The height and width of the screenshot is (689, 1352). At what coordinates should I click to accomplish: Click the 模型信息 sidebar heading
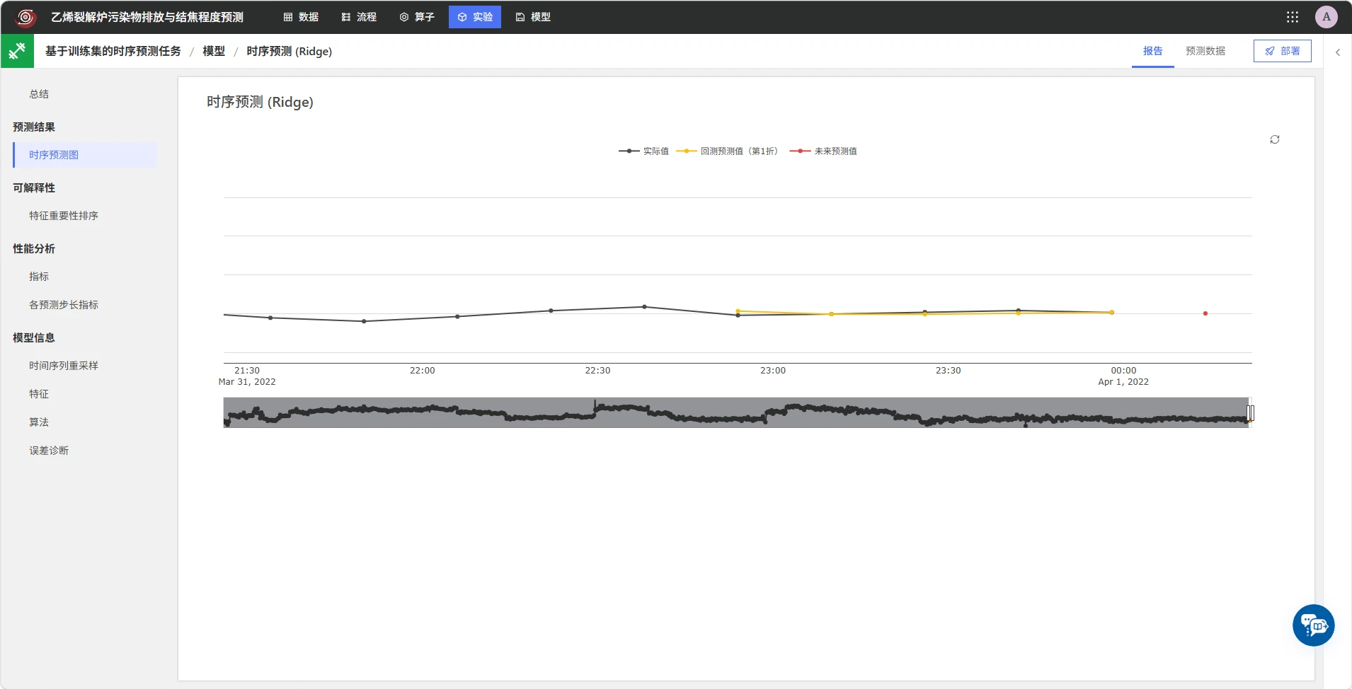pos(34,337)
